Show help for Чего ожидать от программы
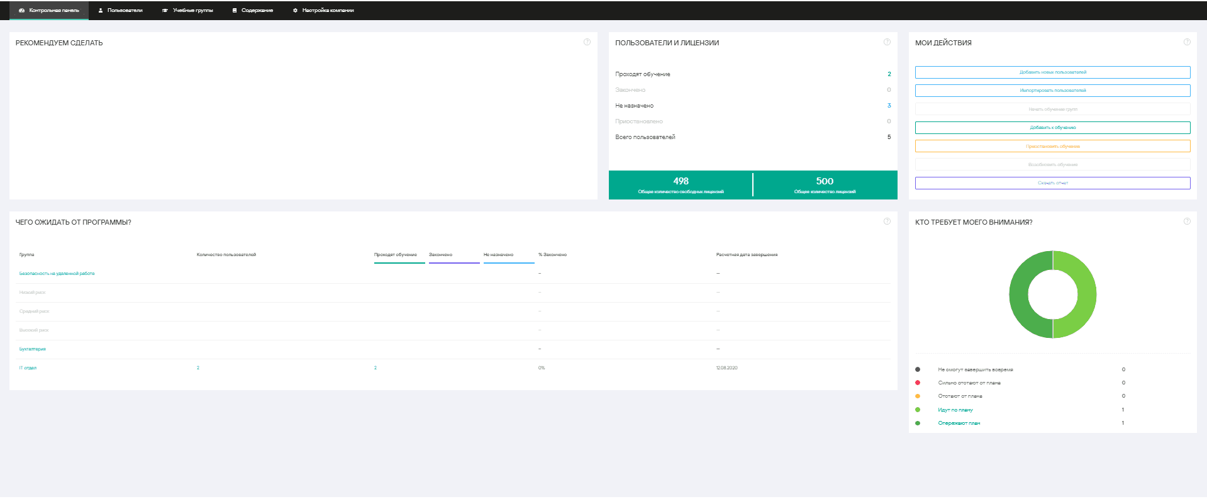Viewport: 1207px width, 499px height. (887, 221)
